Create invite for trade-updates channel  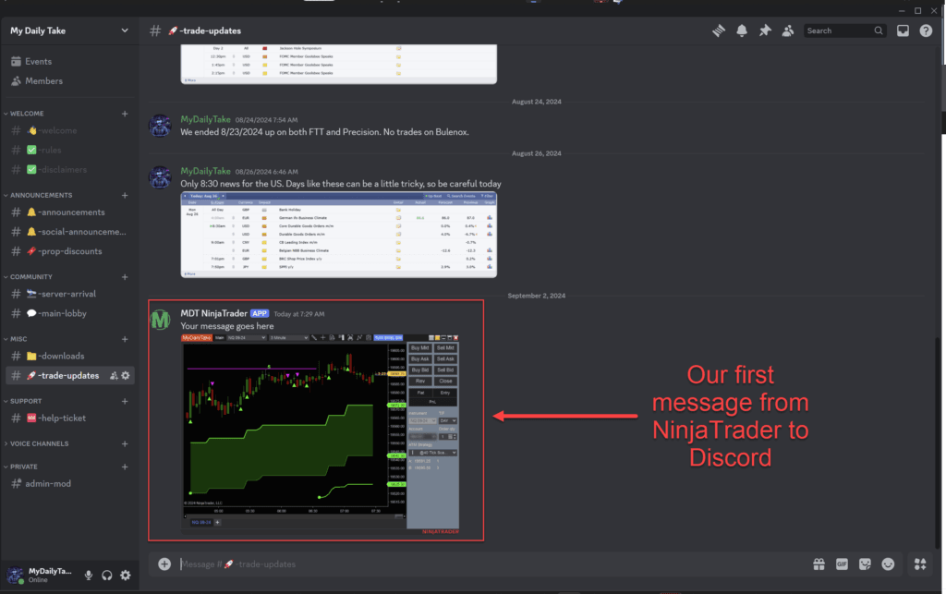tap(114, 376)
